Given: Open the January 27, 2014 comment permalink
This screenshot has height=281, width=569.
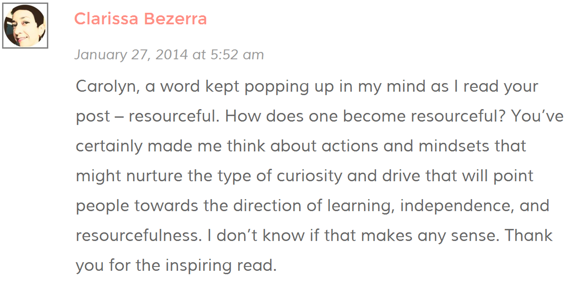Looking at the screenshot, I should (169, 55).
